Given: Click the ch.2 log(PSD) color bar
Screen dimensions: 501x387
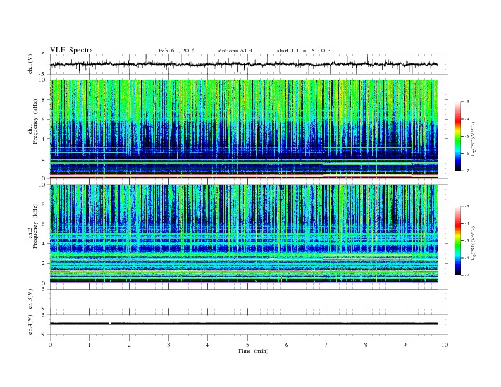Looking at the screenshot, I should (x=458, y=241).
